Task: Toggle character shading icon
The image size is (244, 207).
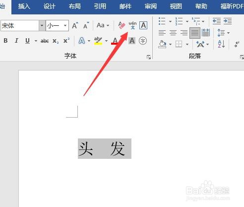Action: click(132, 41)
